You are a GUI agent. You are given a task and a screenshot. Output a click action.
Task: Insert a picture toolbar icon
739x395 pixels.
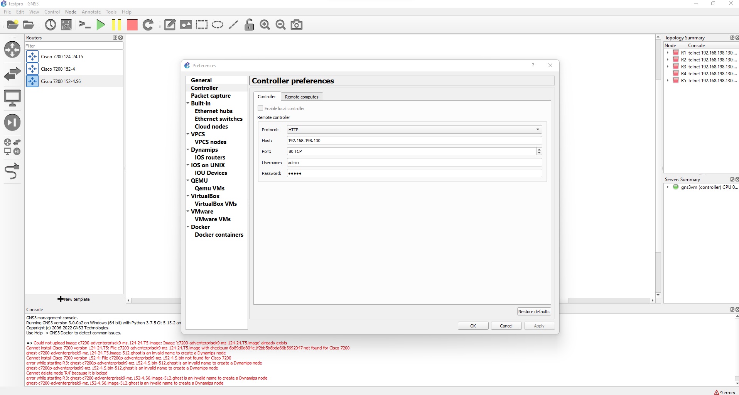point(186,25)
